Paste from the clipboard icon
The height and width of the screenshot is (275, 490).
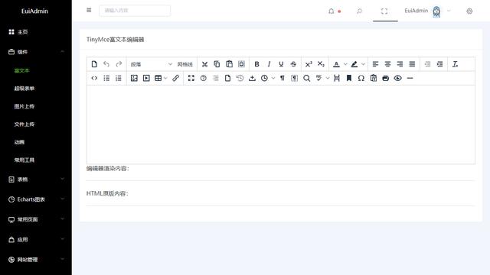[229, 64]
